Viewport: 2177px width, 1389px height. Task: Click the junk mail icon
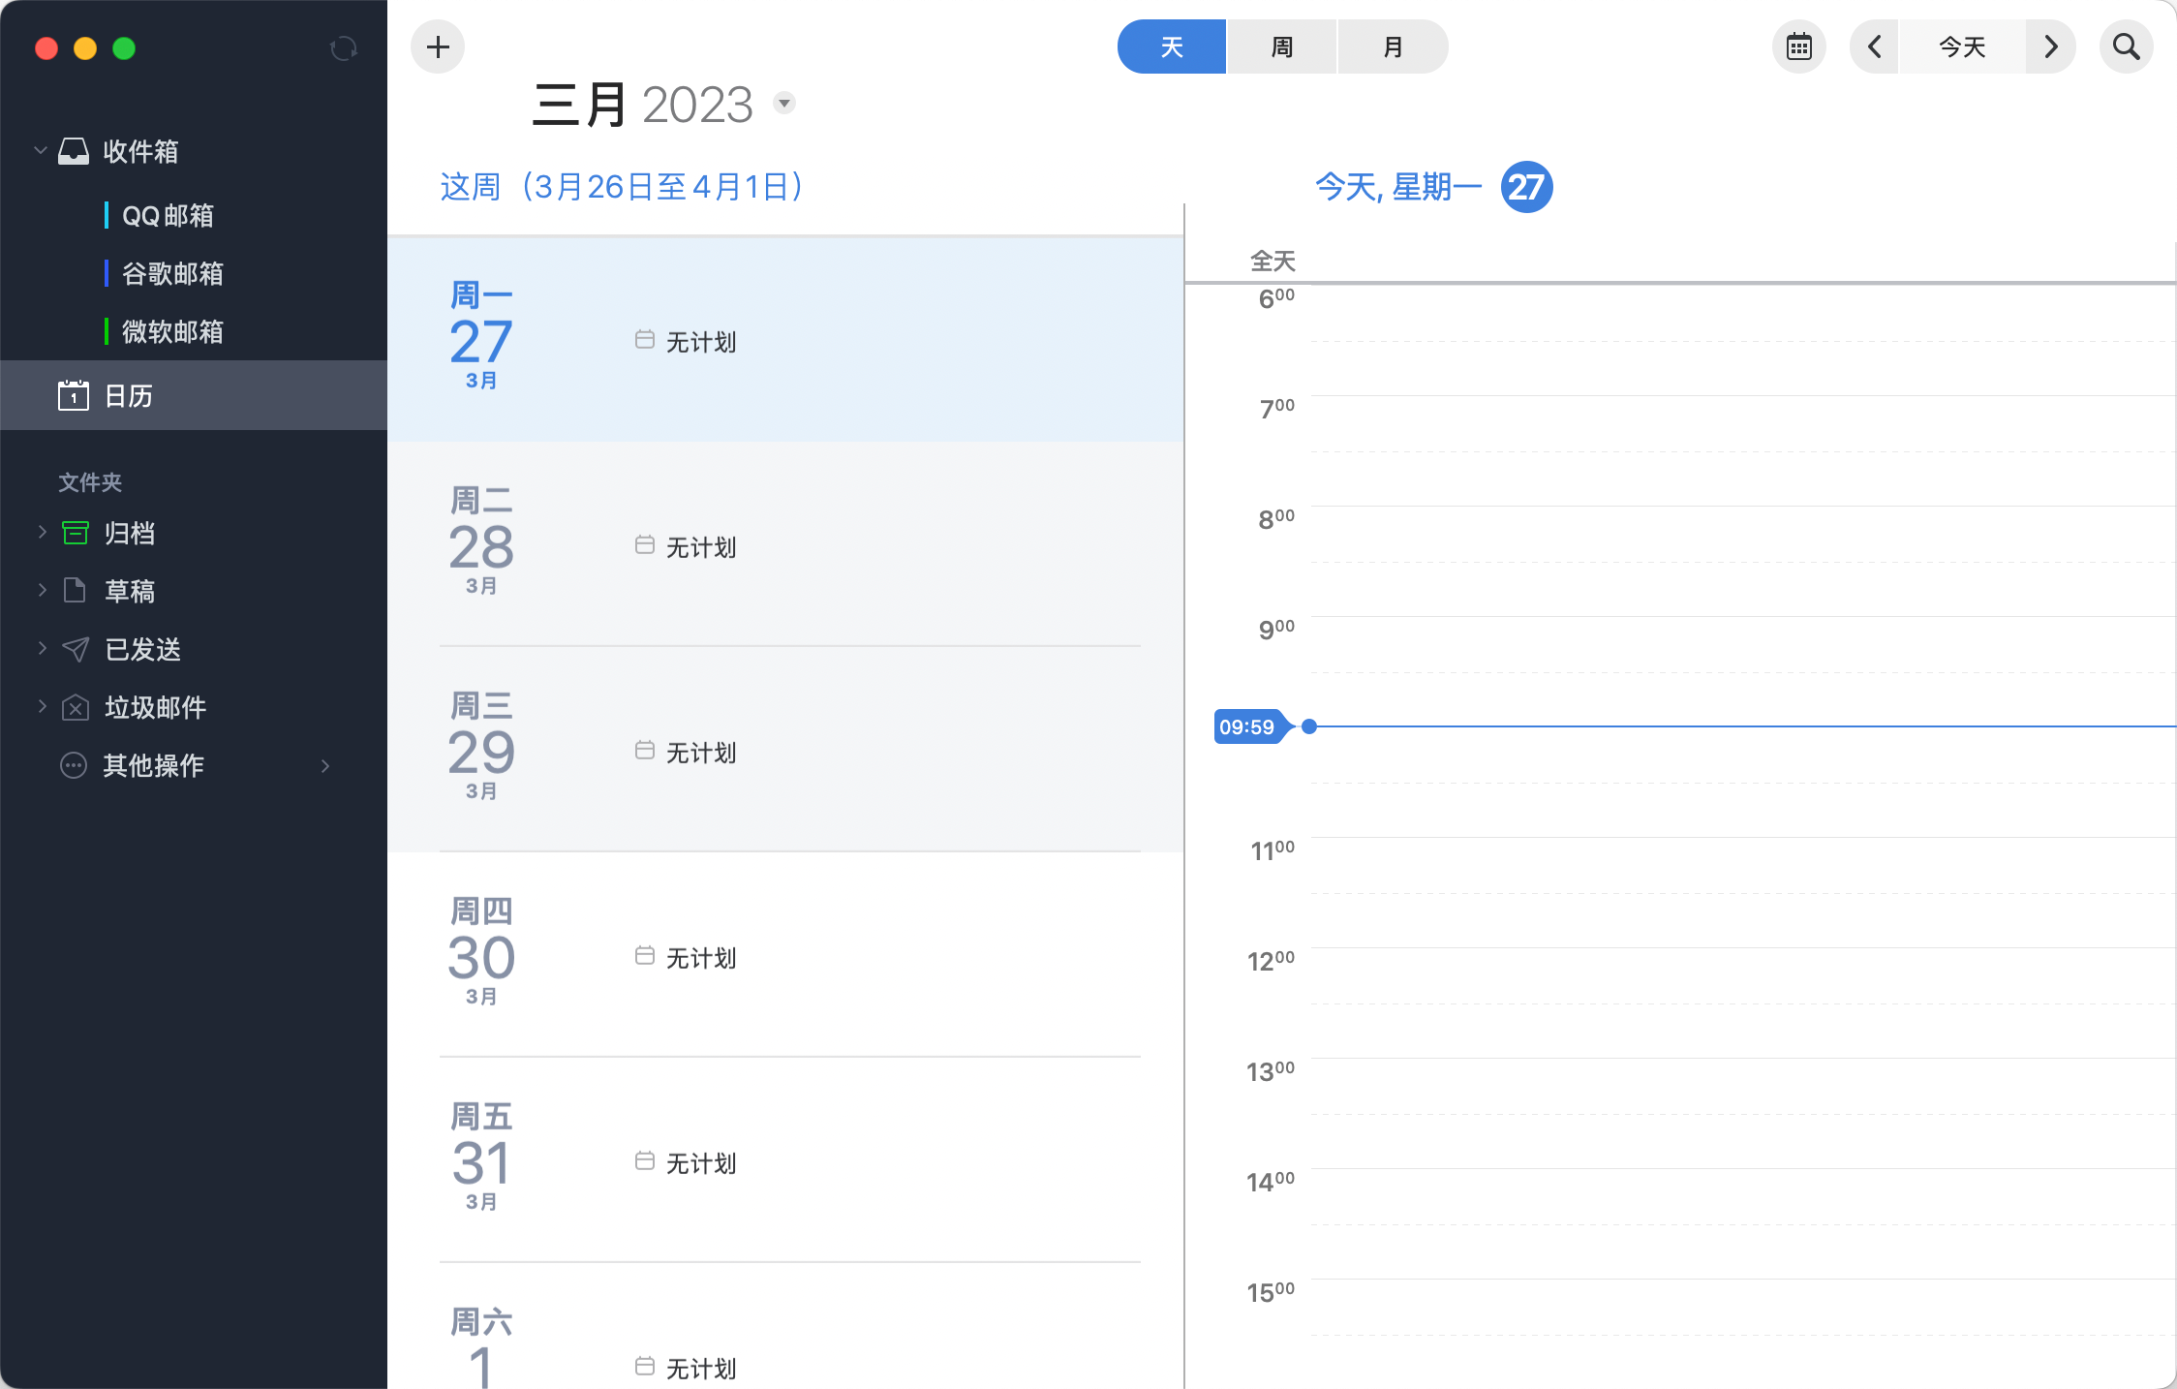coord(76,707)
